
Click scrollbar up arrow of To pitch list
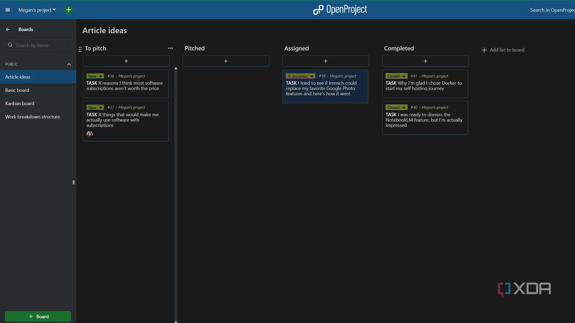pos(176,69)
